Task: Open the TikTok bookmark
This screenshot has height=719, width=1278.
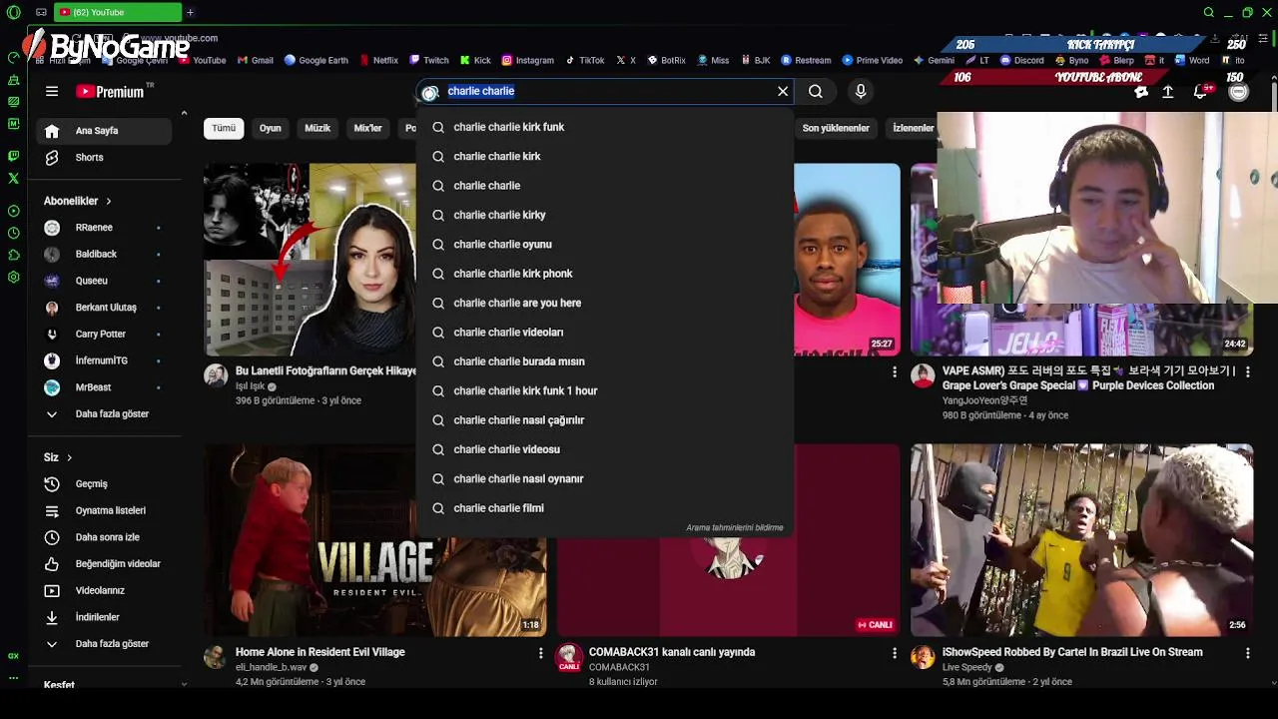Action: coord(585,60)
